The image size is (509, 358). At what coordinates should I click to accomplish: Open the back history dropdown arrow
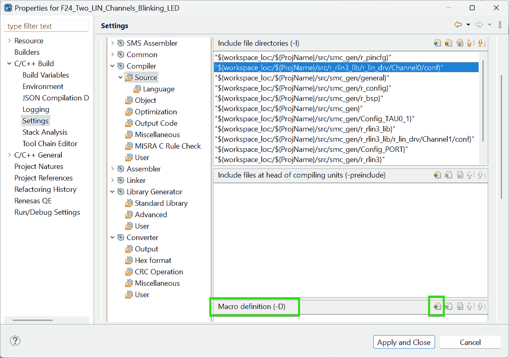[x=468, y=25]
